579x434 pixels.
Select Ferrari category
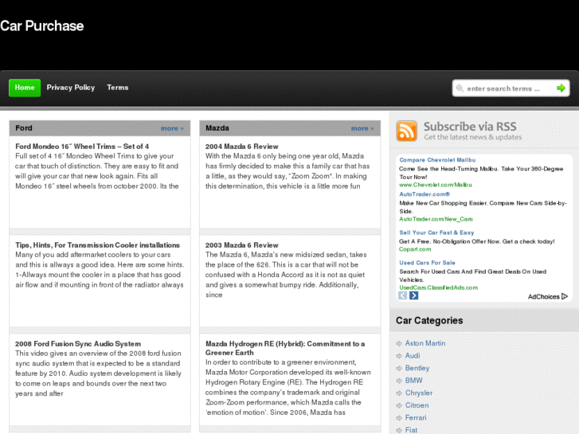(416, 418)
